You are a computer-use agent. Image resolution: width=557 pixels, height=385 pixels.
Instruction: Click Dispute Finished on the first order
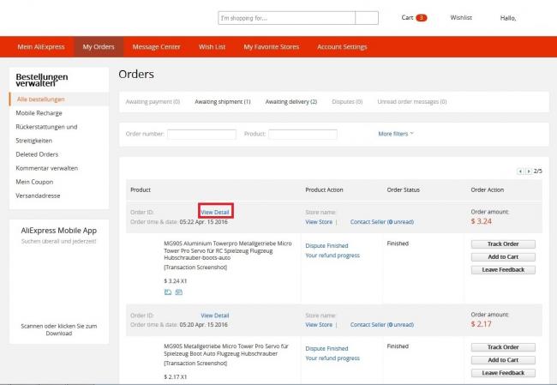pyautogui.click(x=326, y=245)
